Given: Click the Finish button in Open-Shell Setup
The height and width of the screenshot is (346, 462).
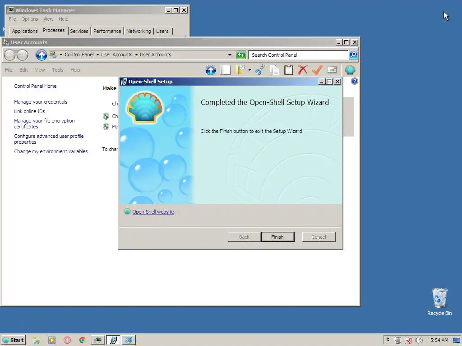Looking at the screenshot, I should coord(277,237).
